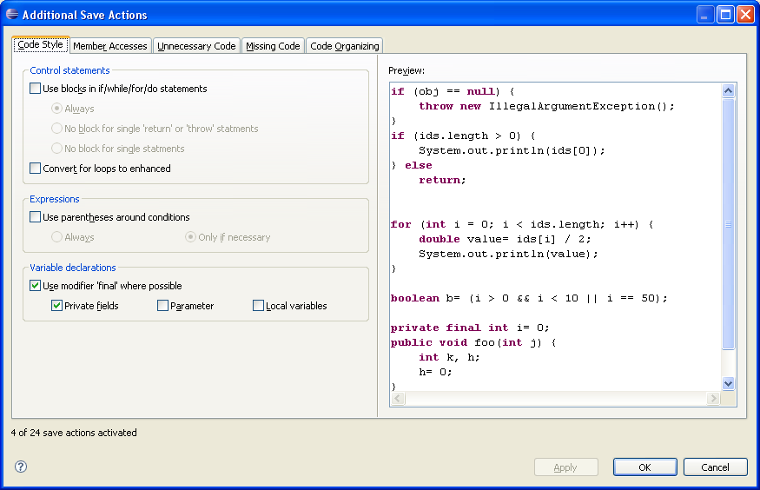The image size is (760, 490).
Task: Open the Unnecessary Code tab
Action: point(196,46)
